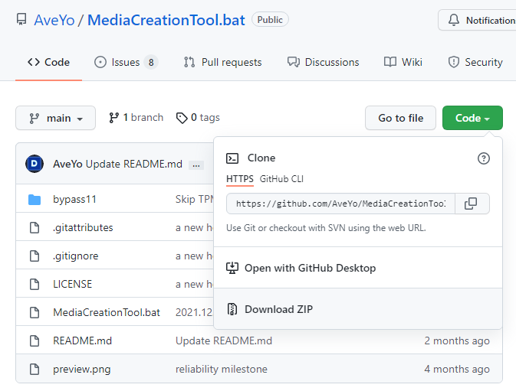Click the clone URL text field
Viewport: 516px width, 391px height.
point(340,204)
